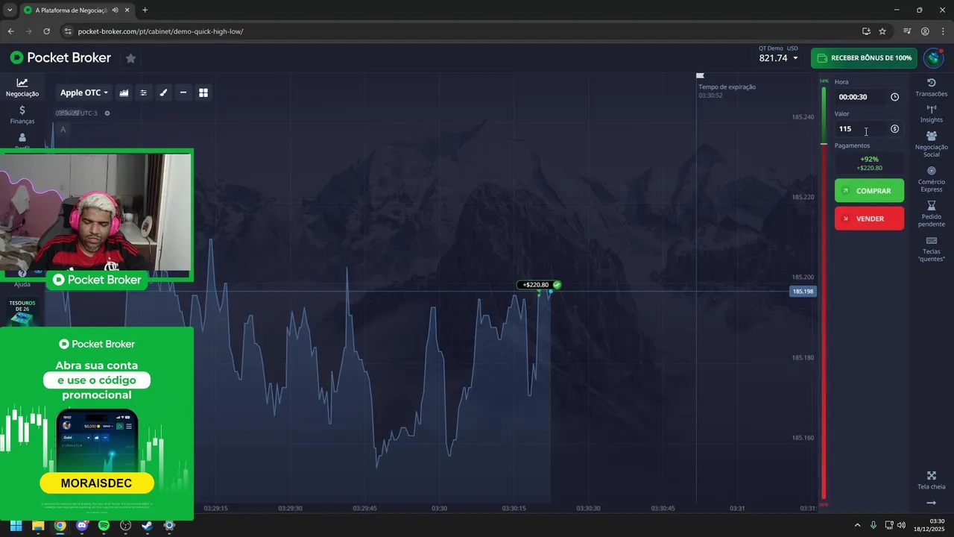Open Tesouros de 26 promotion
Screen dimensions: 954x537
22,311
